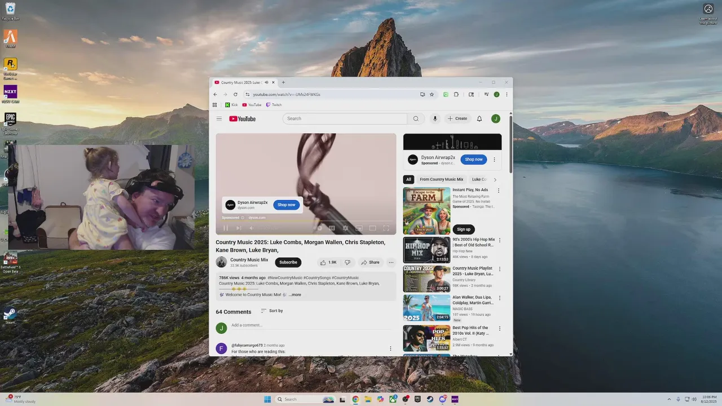Enable miniplayer mode
Viewport: 722px width, 406px height.
click(x=359, y=228)
